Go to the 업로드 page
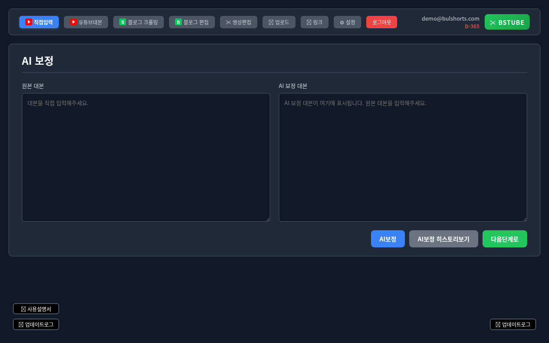The width and height of the screenshot is (549, 343). (x=279, y=22)
